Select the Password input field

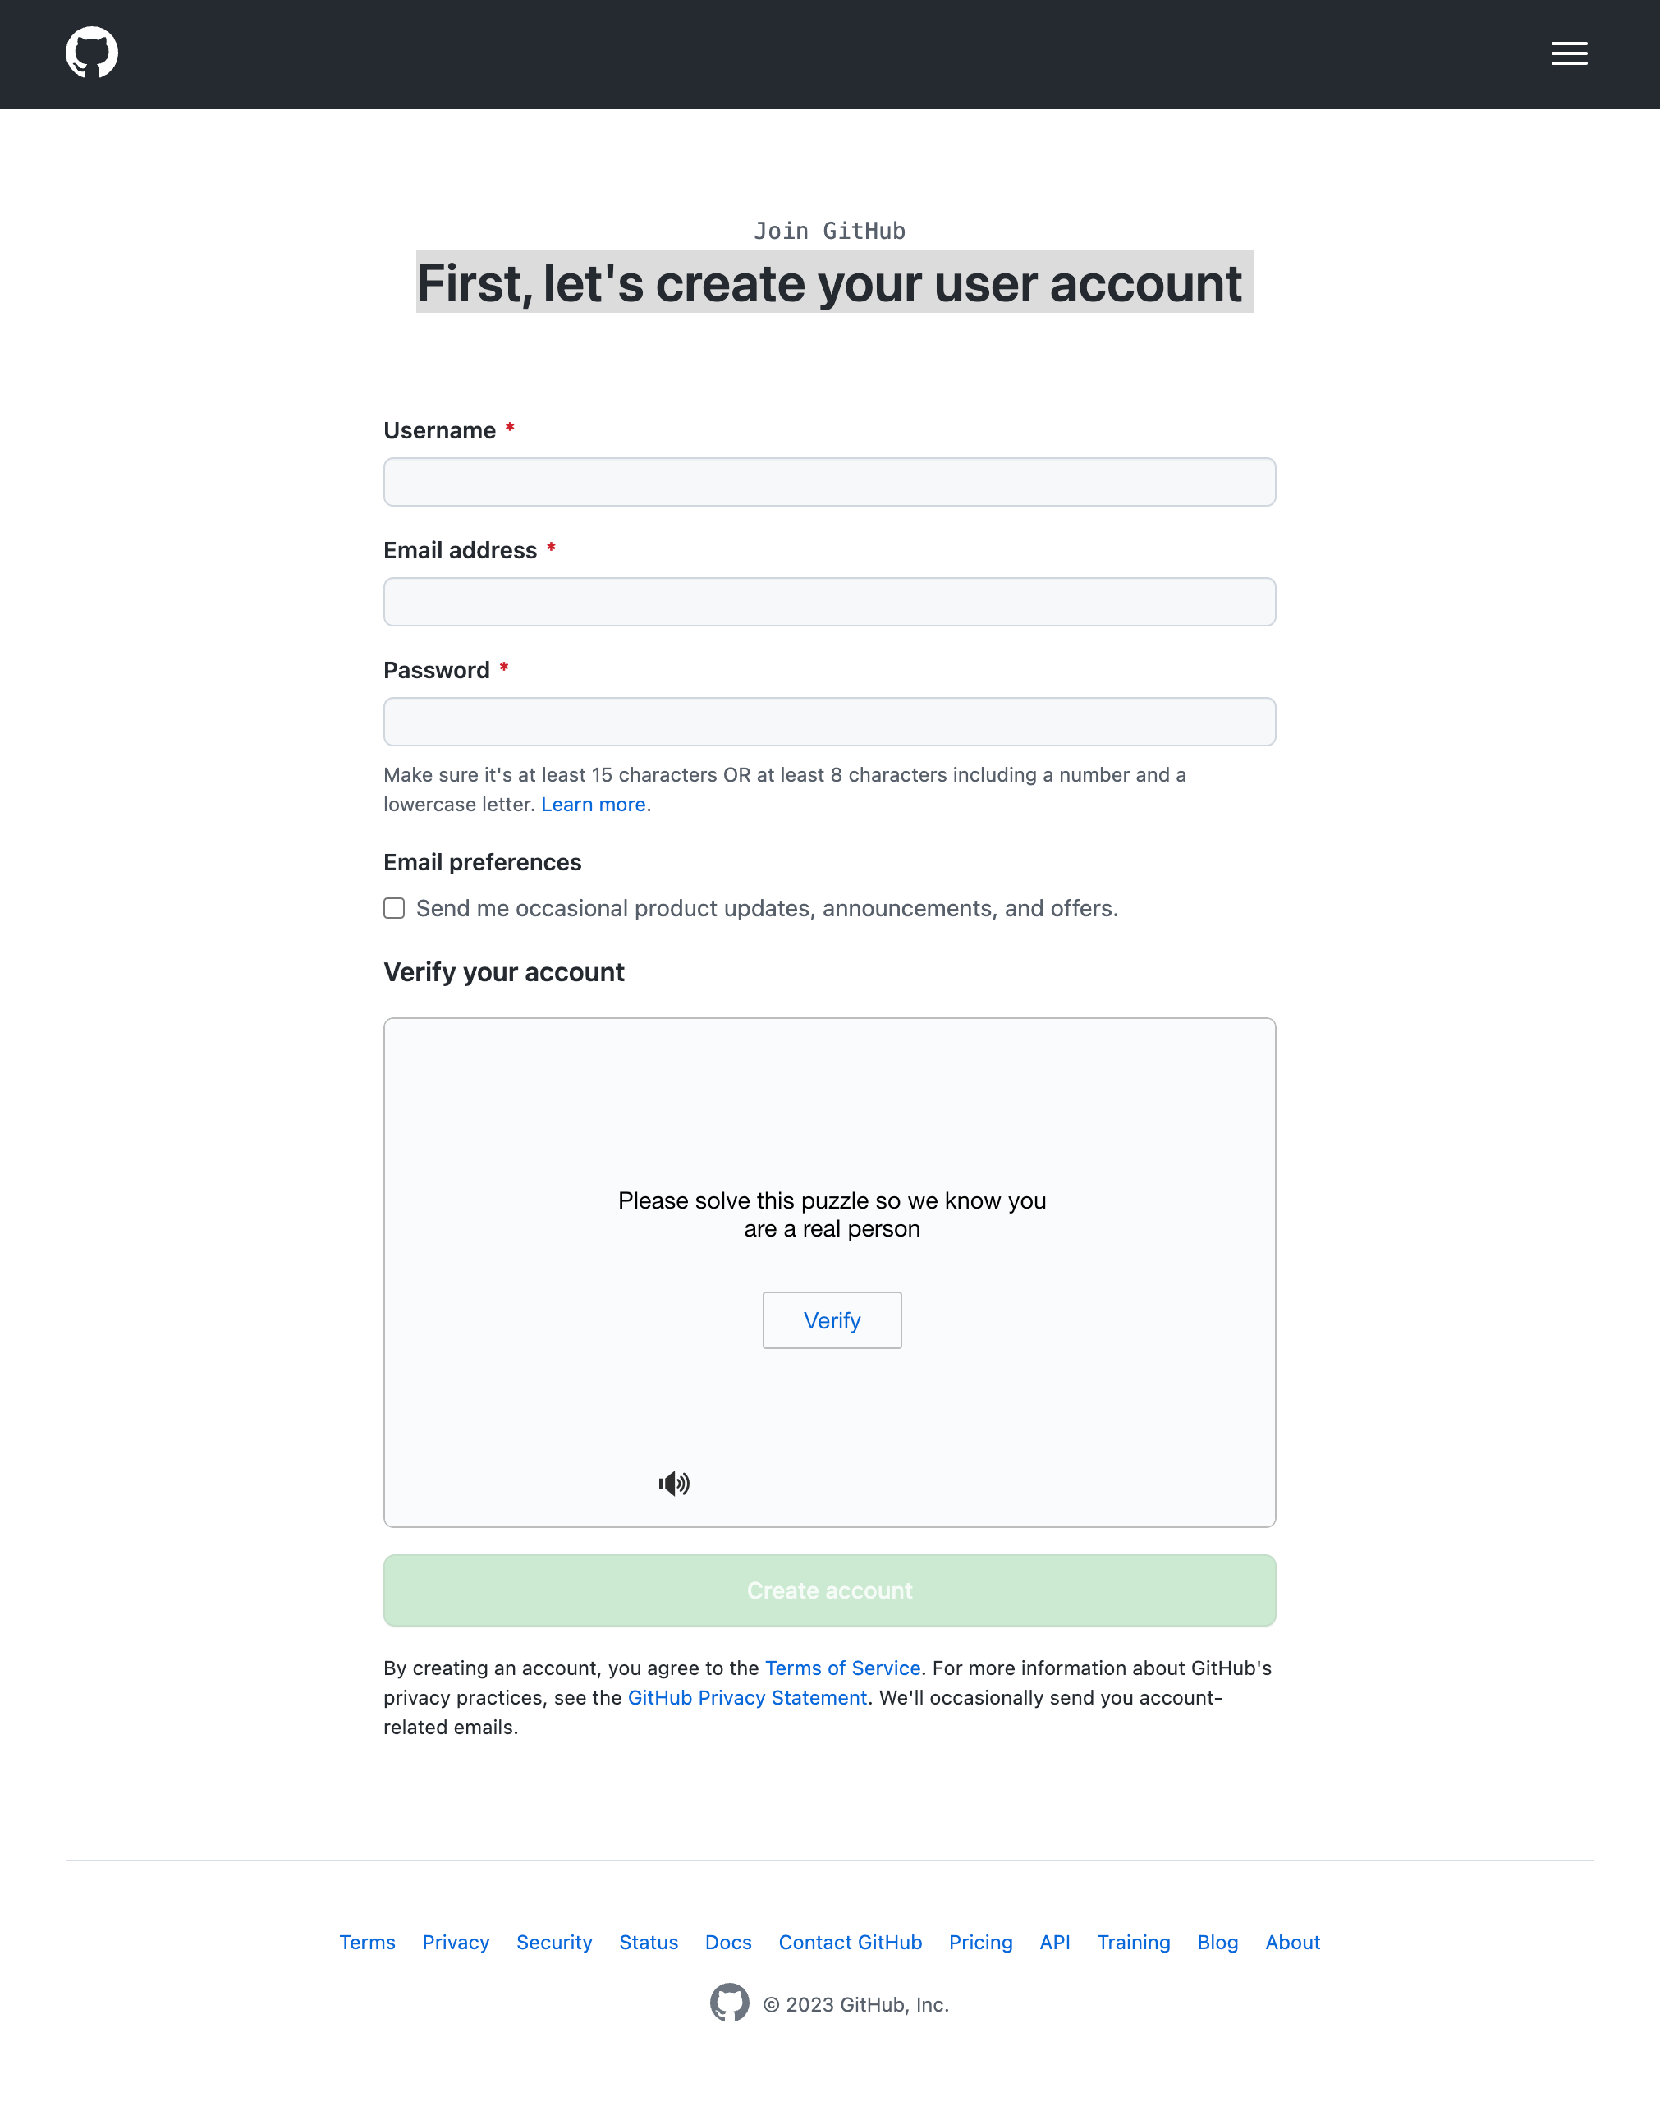[x=829, y=721]
